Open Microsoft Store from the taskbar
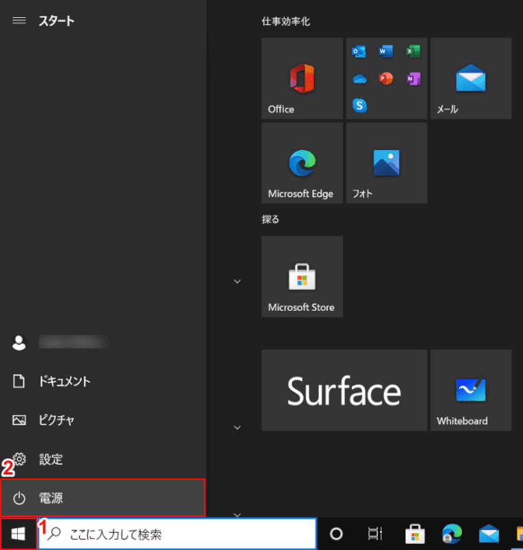523x550 pixels. coord(415,534)
